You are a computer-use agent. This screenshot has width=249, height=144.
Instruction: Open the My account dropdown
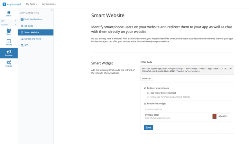(x=49, y=4)
